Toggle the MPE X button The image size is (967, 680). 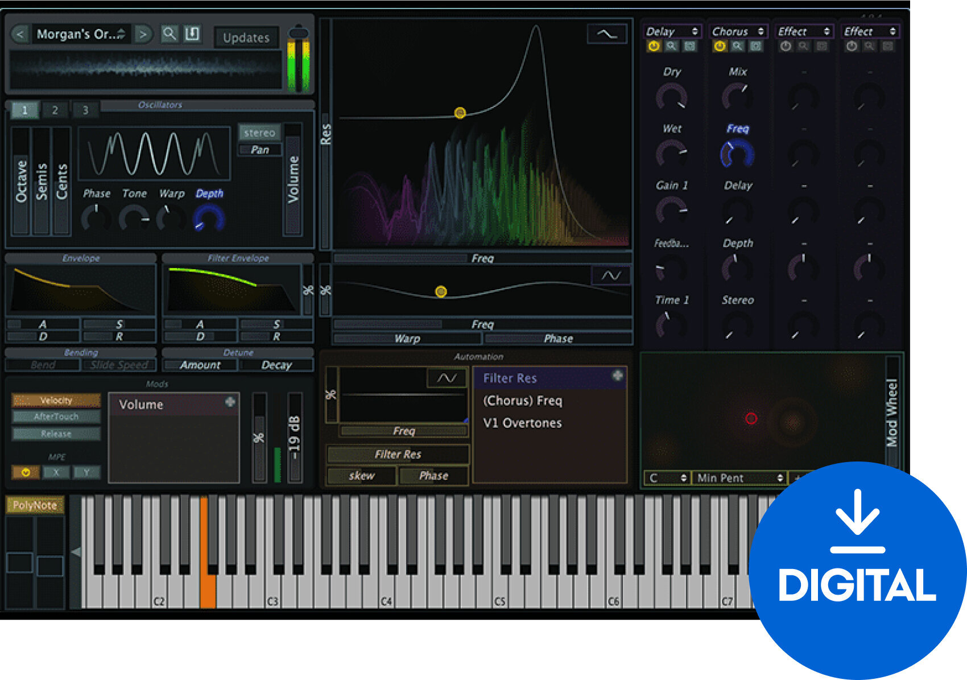point(56,472)
